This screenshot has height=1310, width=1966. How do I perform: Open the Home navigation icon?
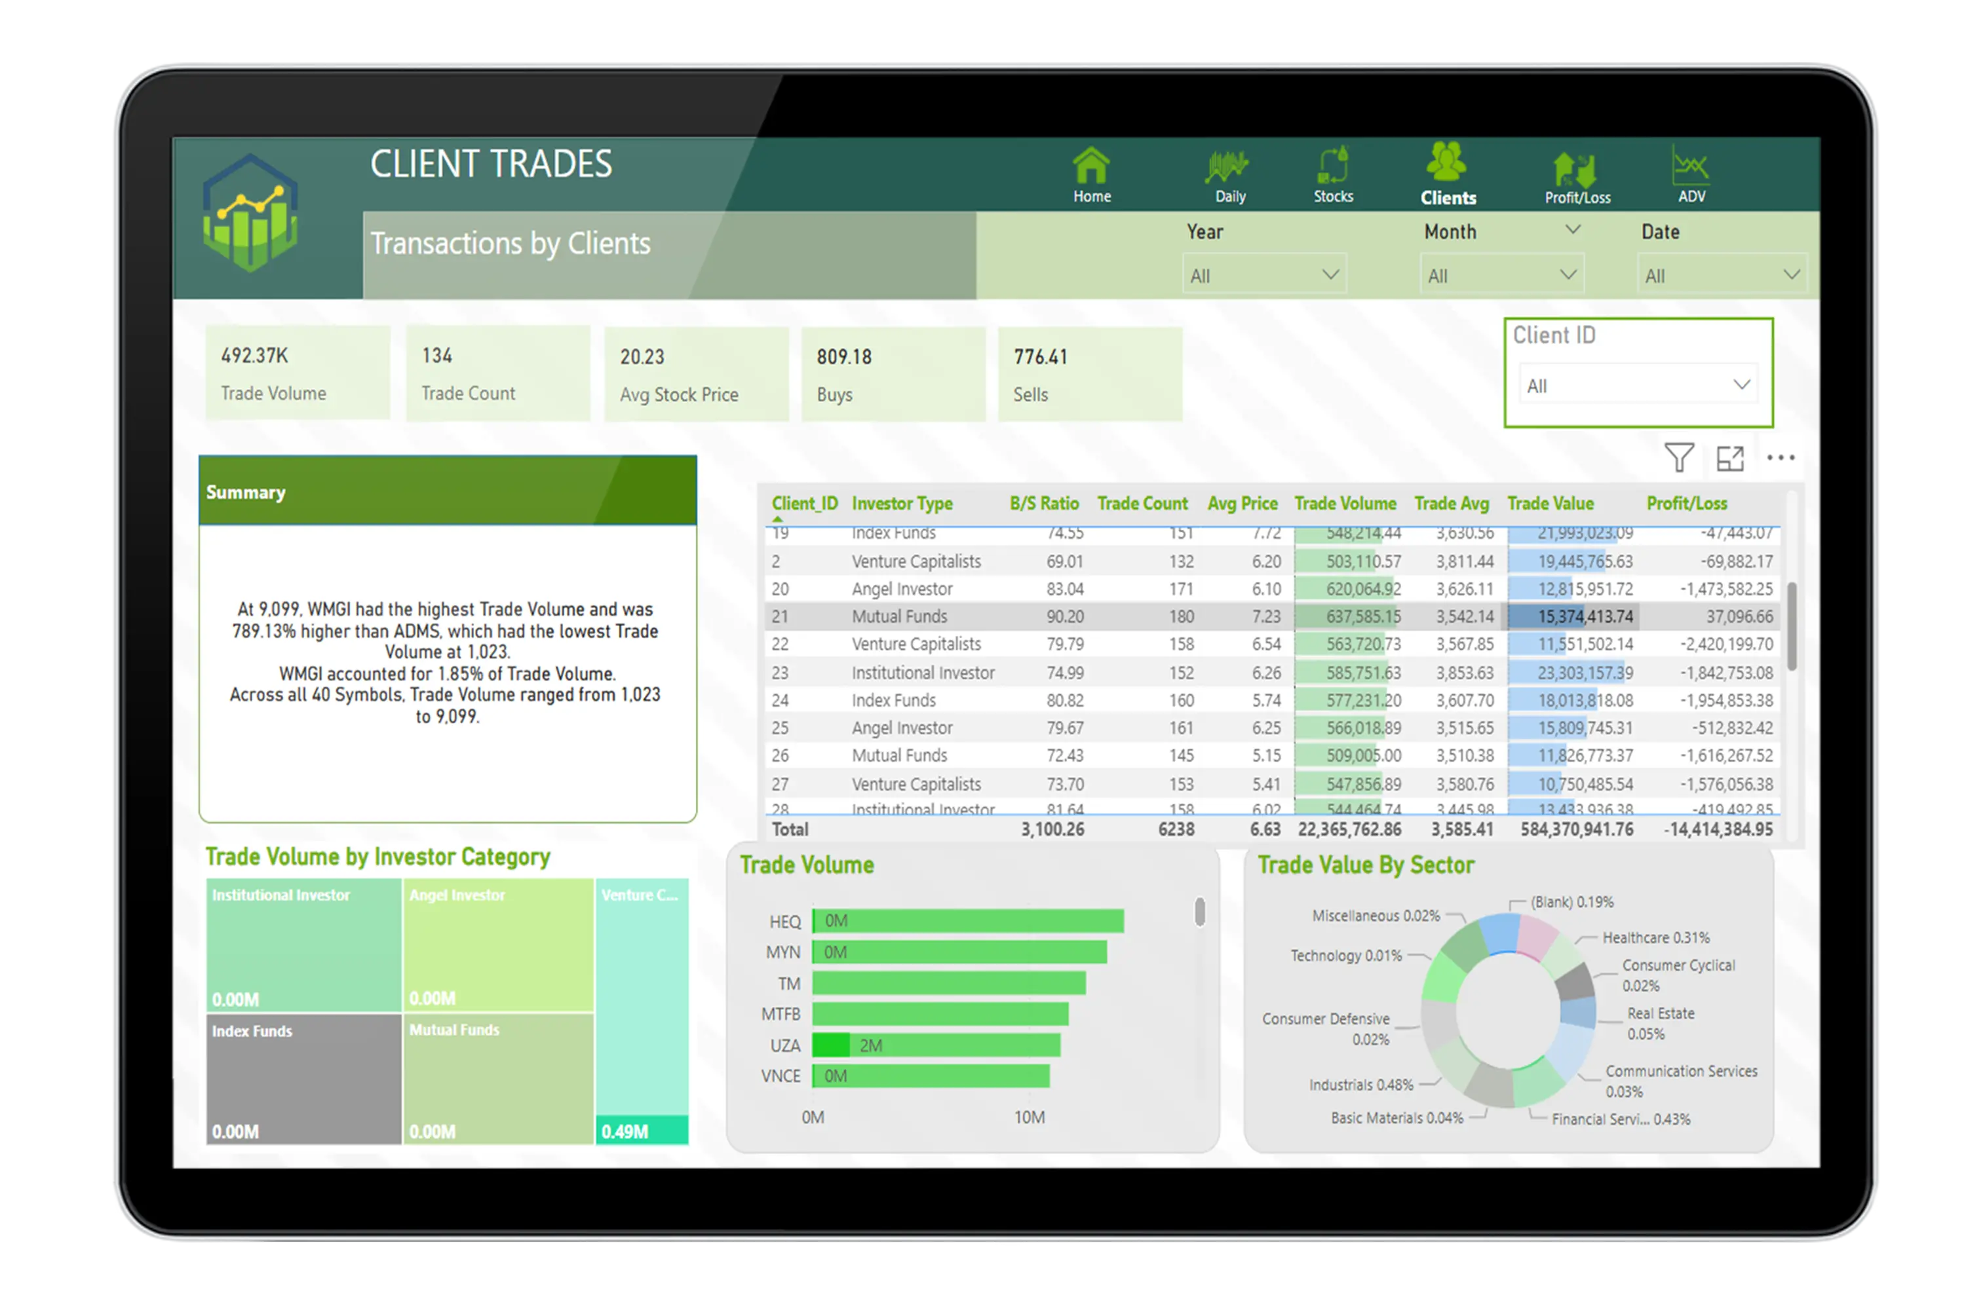point(1092,167)
